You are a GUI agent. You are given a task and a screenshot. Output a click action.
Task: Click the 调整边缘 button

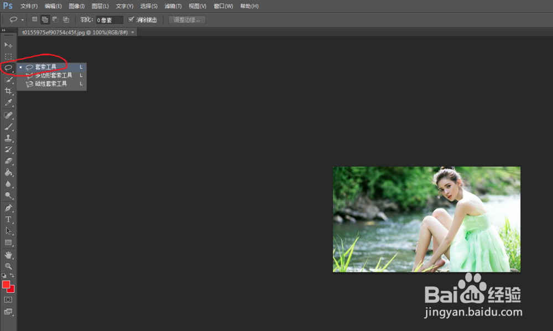point(187,20)
